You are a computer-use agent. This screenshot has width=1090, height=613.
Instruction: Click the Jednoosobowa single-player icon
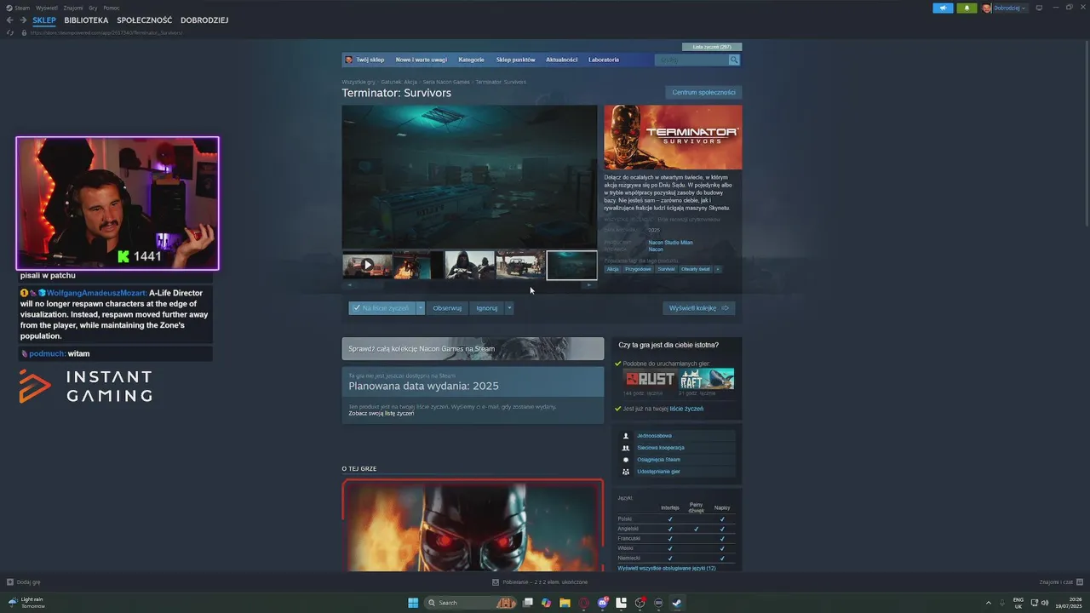626,436
